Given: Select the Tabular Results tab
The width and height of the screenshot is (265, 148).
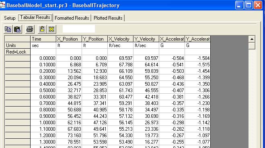Looking at the screenshot, I should click(x=35, y=17).
